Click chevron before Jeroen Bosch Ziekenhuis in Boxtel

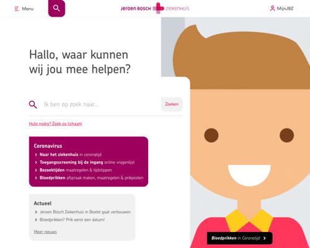coord(36,212)
